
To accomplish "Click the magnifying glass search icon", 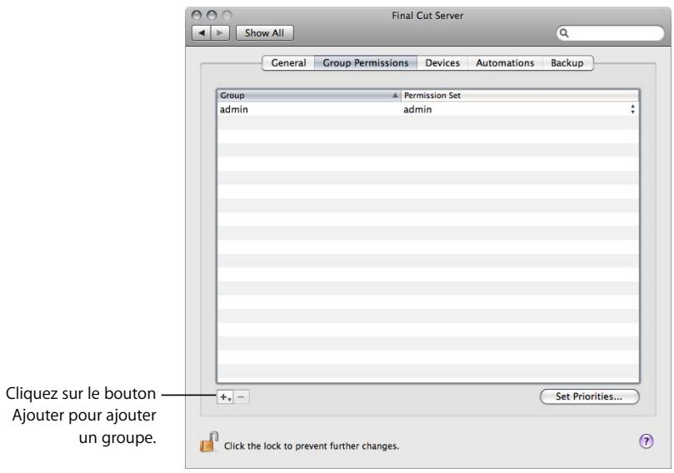I will click(564, 33).
